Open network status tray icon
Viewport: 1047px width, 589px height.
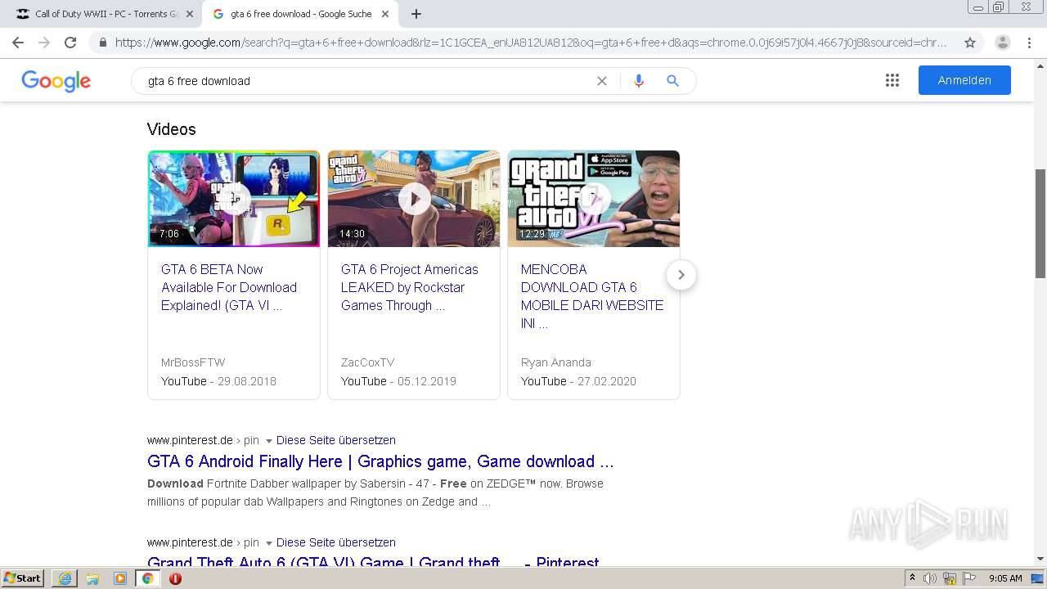coord(950,578)
